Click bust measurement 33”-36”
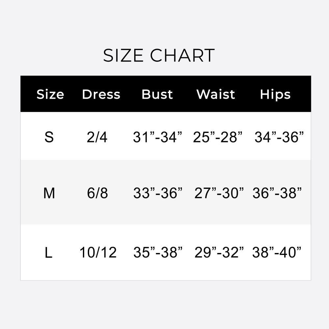This screenshot has height=329, width=329. pyautogui.click(x=158, y=193)
